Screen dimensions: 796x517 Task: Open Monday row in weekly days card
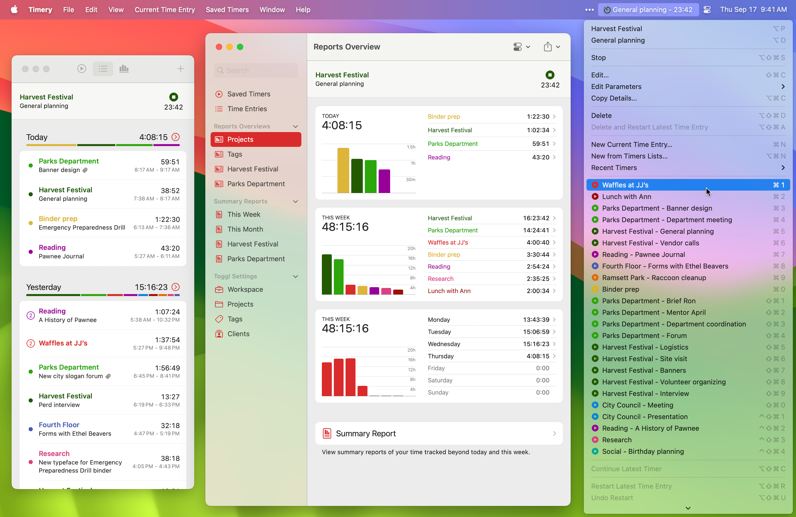click(x=492, y=320)
